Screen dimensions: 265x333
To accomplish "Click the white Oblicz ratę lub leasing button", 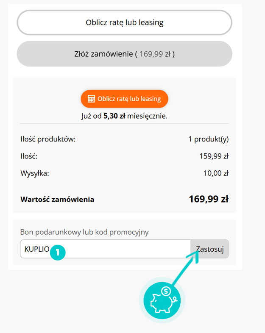I will pyautogui.click(x=124, y=22).
